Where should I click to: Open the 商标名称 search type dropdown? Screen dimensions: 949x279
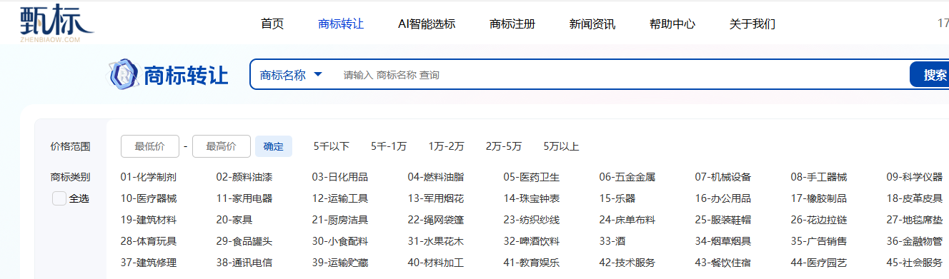(292, 75)
